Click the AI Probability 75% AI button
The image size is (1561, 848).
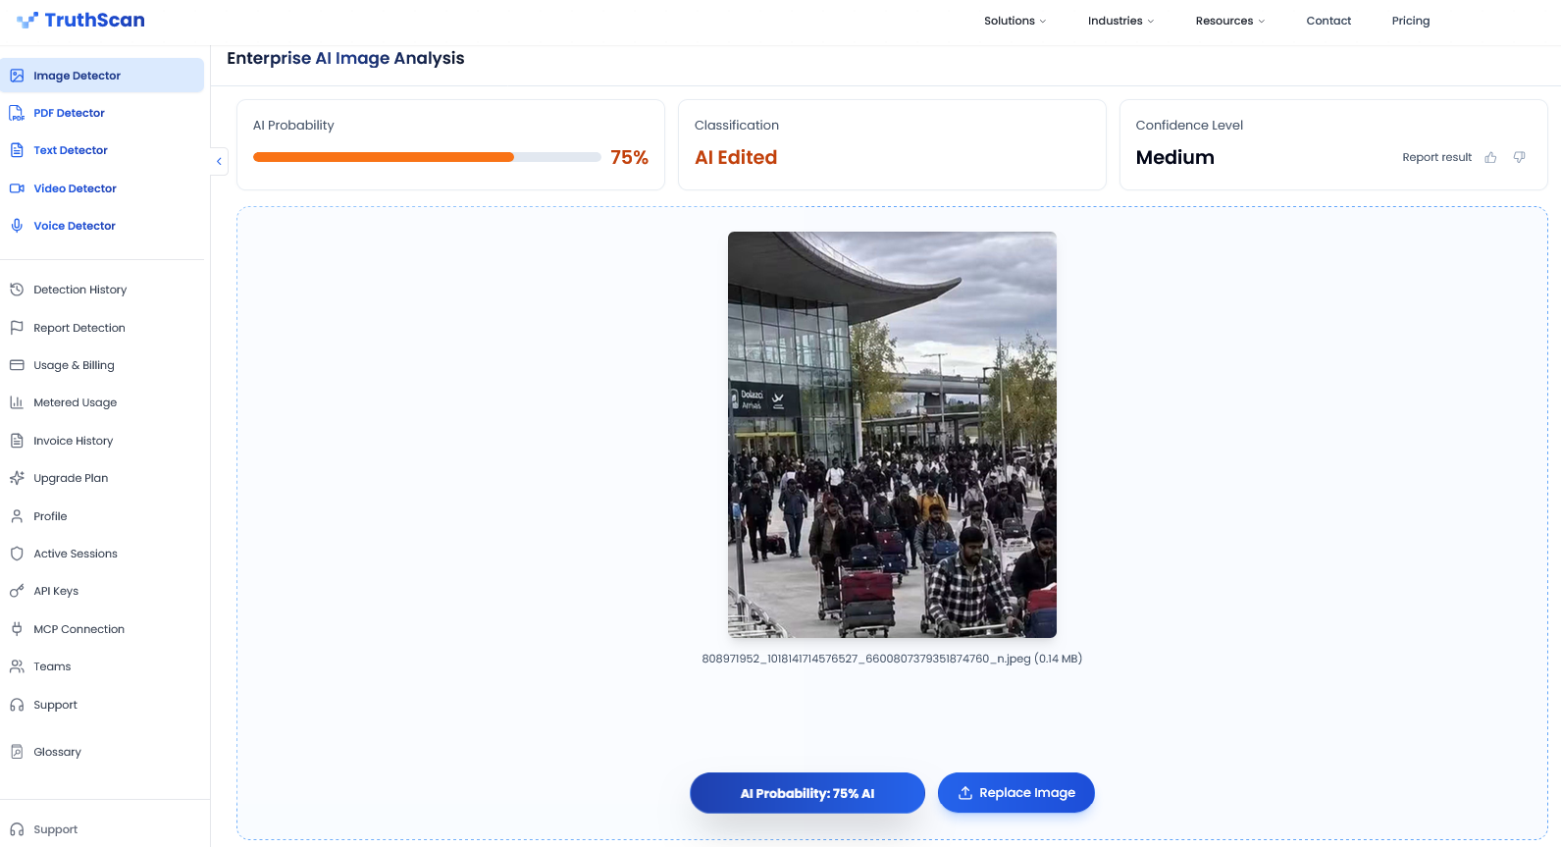[x=807, y=793]
